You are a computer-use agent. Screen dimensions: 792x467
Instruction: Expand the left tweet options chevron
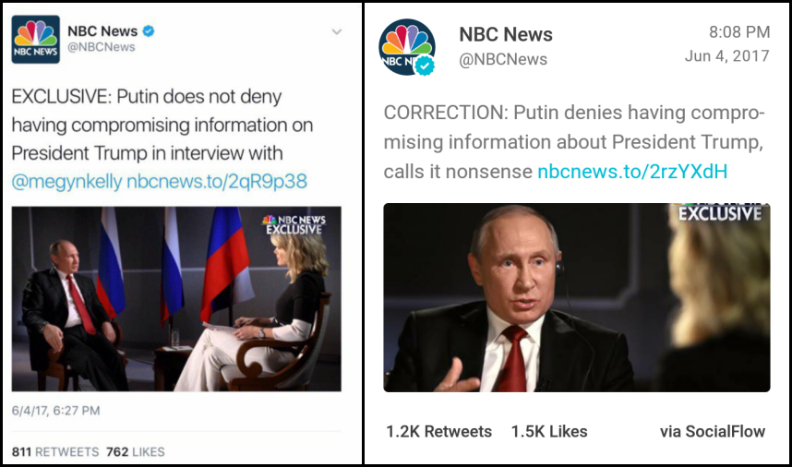pyautogui.click(x=337, y=31)
